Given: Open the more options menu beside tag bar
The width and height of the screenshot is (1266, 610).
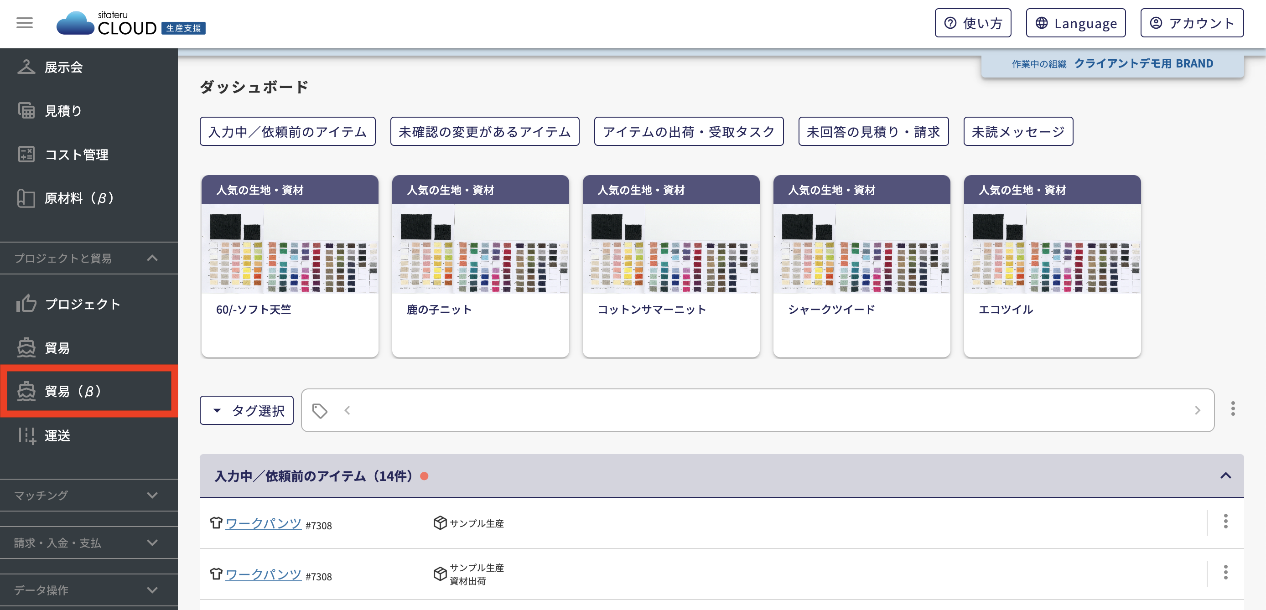Looking at the screenshot, I should click(x=1233, y=408).
